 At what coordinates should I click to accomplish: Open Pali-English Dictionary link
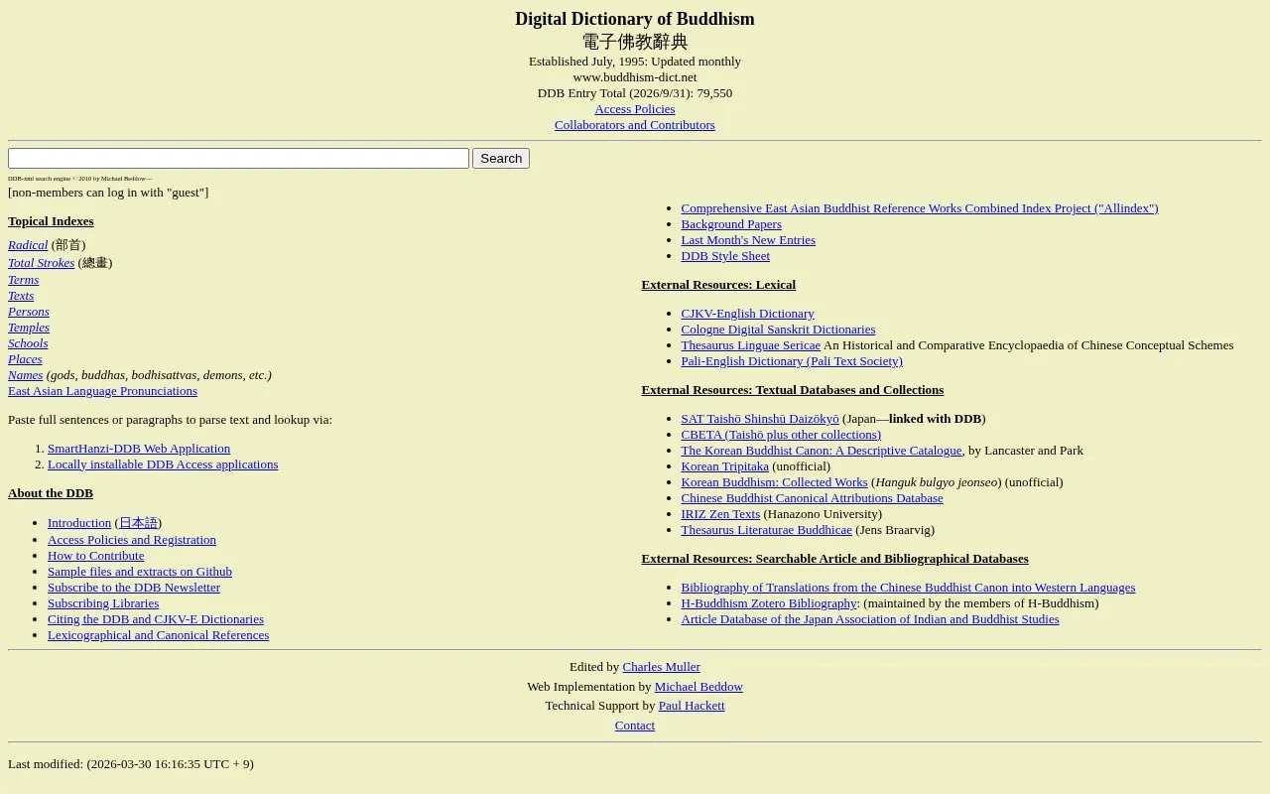792,361
